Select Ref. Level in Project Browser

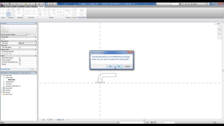pos(12,80)
